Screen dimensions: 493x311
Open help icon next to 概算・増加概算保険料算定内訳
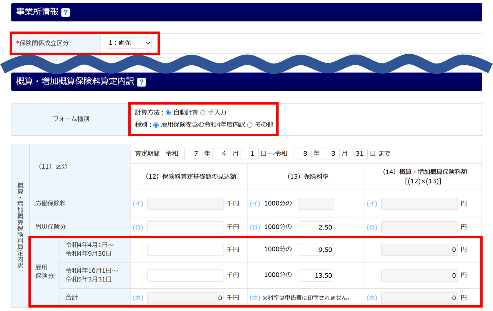141,82
